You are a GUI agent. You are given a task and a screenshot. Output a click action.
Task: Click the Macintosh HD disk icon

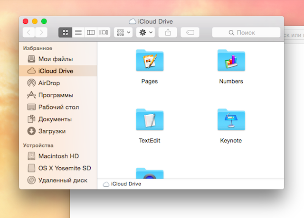point(31,156)
